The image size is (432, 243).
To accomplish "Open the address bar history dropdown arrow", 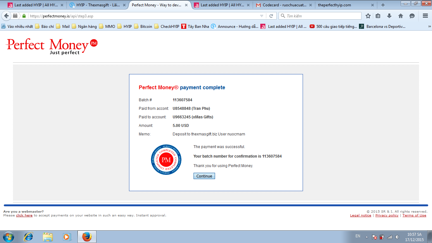I will 262,16.
